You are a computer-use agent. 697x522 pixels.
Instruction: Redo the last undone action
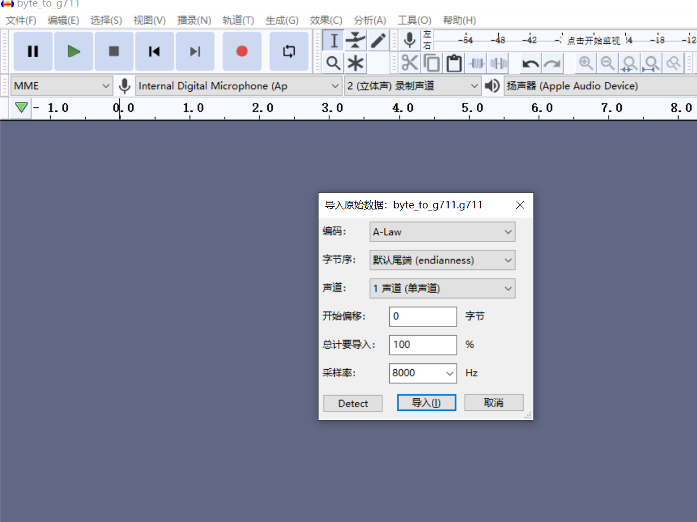(x=552, y=64)
